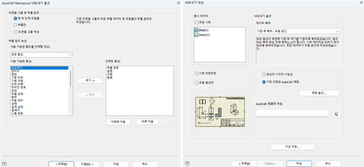Click the 위로 이동 button
The height and width of the screenshot is (167, 364).
tap(148, 122)
